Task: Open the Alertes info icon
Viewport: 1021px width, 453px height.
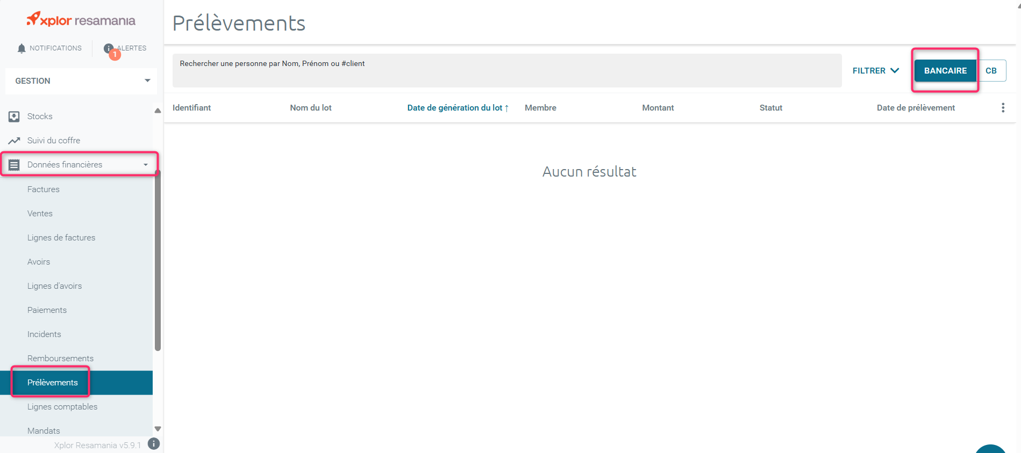Action: coord(109,48)
